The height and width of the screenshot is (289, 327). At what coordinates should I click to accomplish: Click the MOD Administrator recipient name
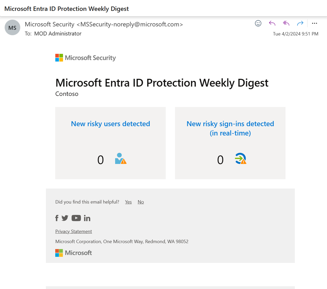point(58,34)
